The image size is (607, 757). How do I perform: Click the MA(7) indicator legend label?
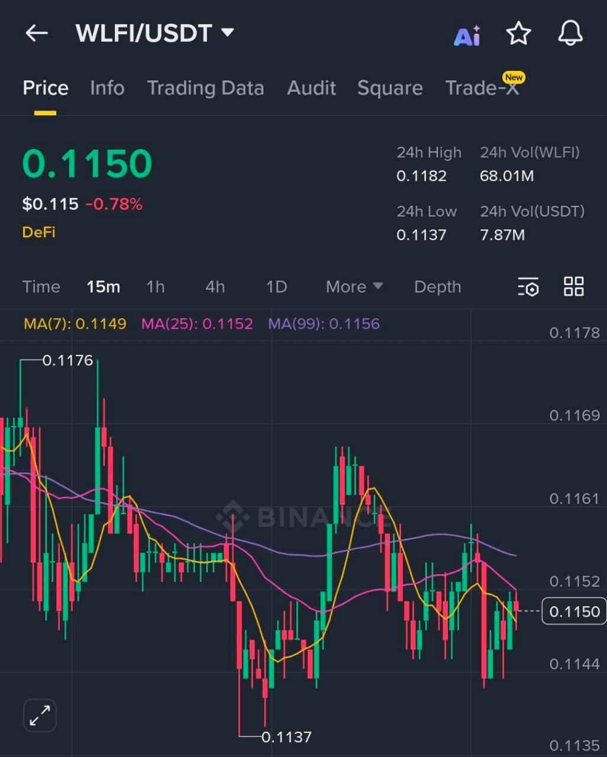pyautogui.click(x=75, y=323)
